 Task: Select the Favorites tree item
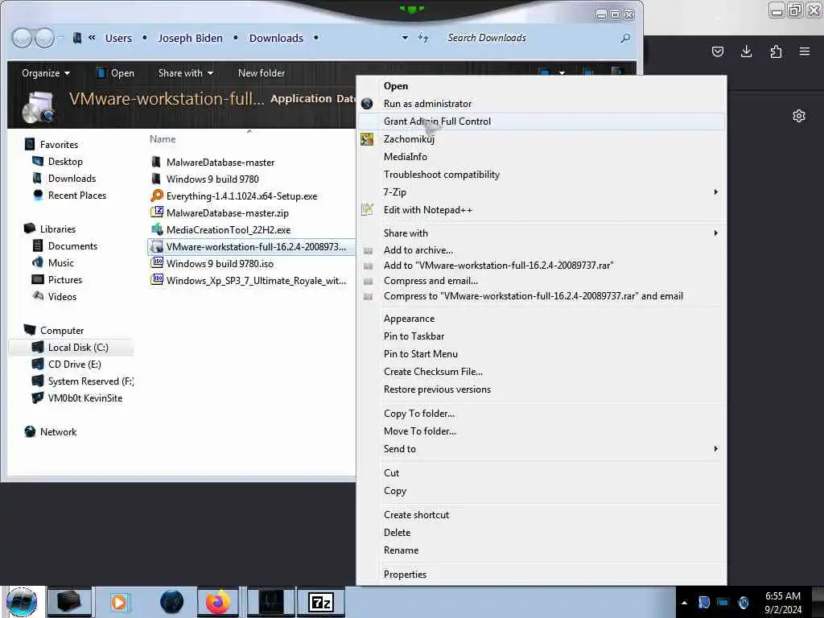[x=51, y=145]
